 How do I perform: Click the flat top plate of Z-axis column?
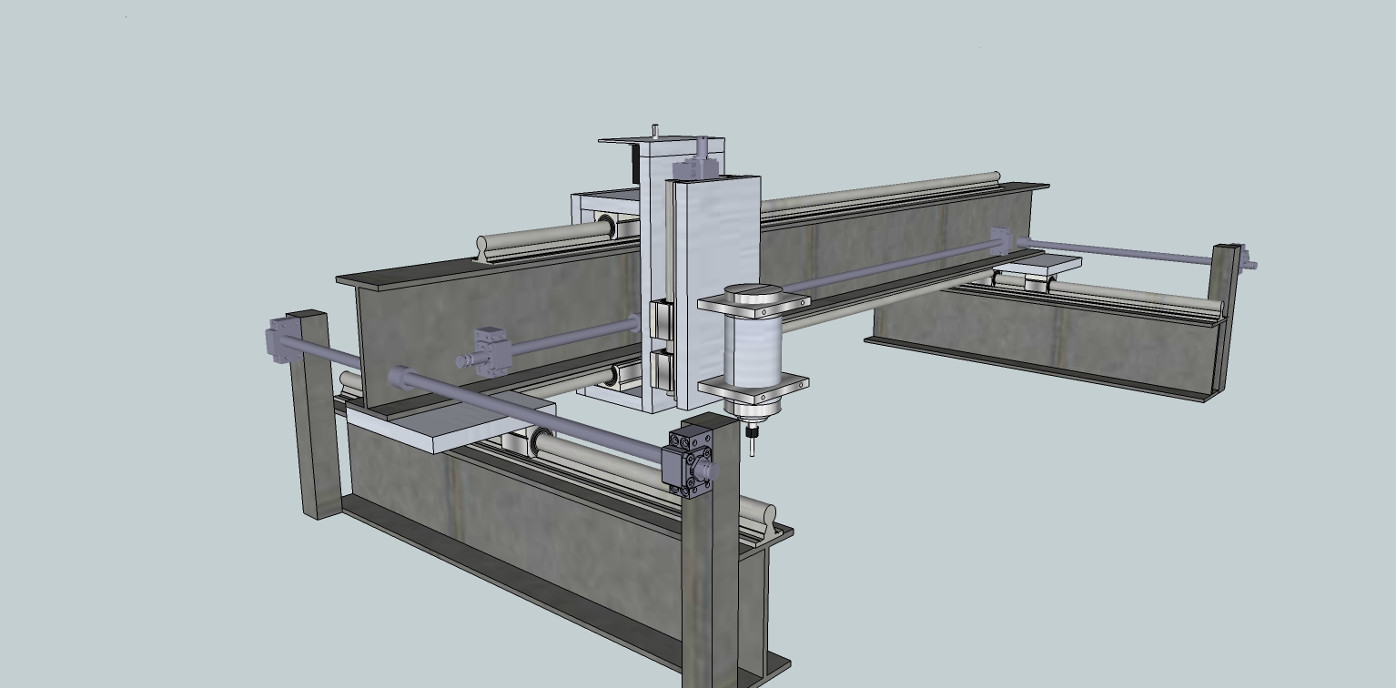click(x=662, y=141)
